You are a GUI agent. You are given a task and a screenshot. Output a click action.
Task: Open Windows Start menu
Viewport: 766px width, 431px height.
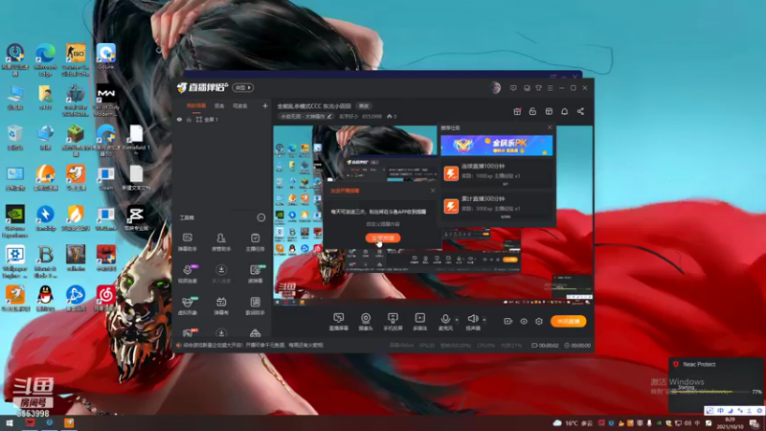(x=10, y=423)
